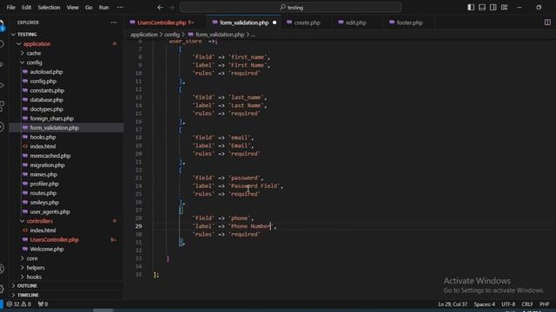Viewport: 556px width, 312px height.
Task: Change indentation via 'Spaces: 4'
Action: [485, 304]
